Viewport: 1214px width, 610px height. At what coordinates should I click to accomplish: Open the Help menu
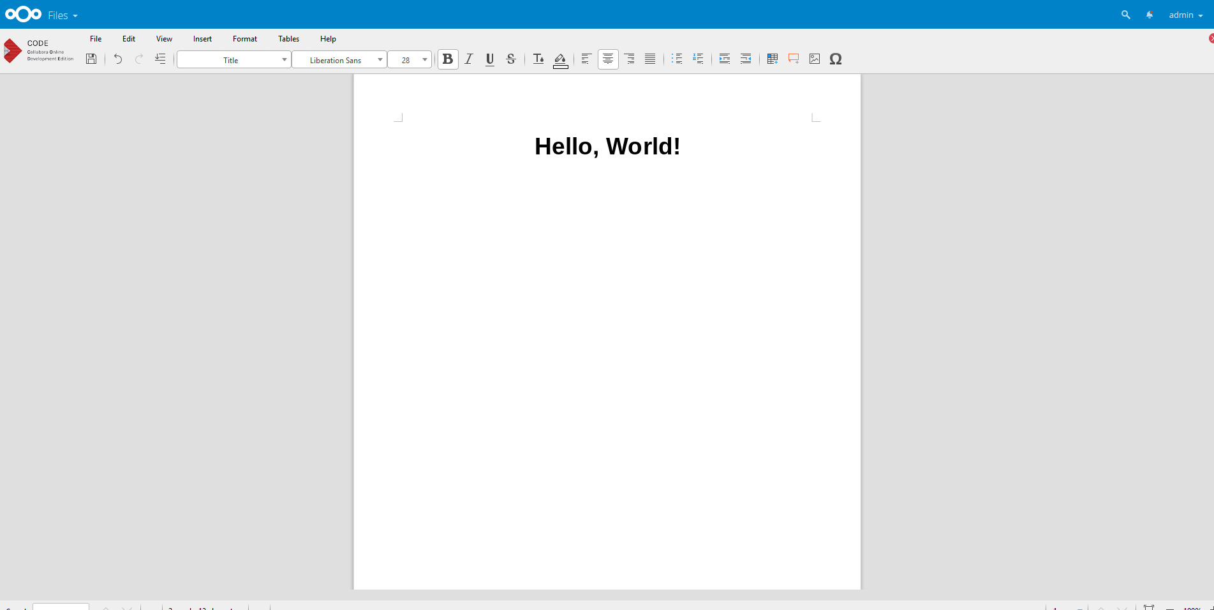coord(328,39)
